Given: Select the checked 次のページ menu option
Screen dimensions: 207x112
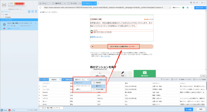Looking at the screenshot, I should pyautogui.click(x=82, y=83).
